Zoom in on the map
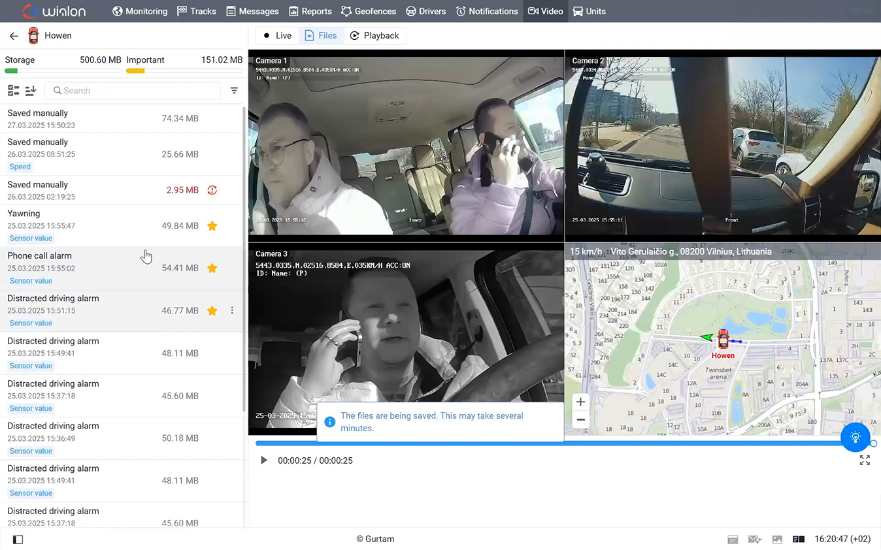The width and height of the screenshot is (881, 550). (580, 402)
